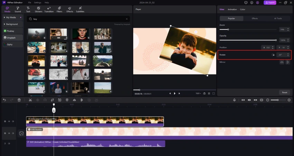Open the 16:9 aspect ratio dropdown
294x156 pixels.
198,94
